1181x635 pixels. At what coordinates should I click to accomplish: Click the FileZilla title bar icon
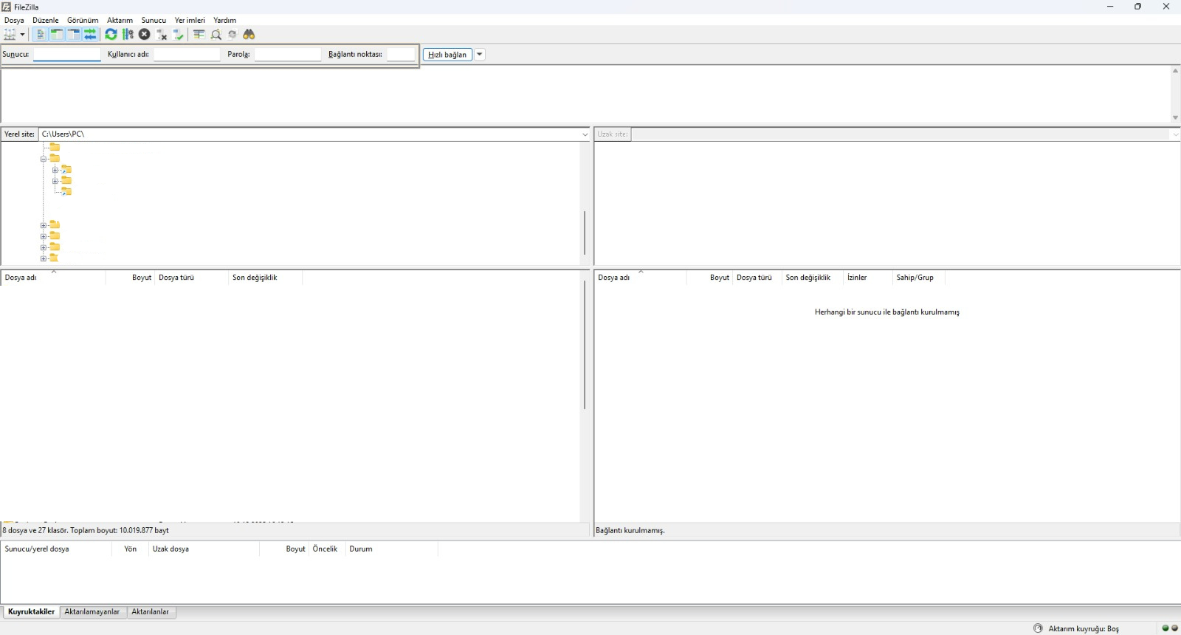(7, 7)
